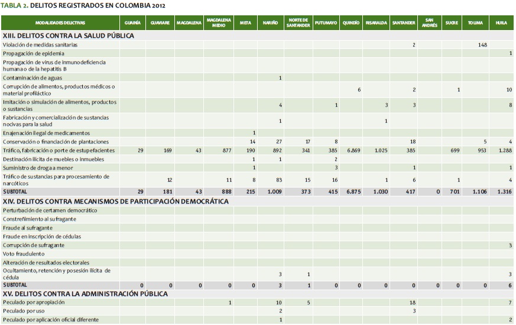Click the GUAINÍA column header
Viewport: 516px width, 325px height.
[132, 22]
